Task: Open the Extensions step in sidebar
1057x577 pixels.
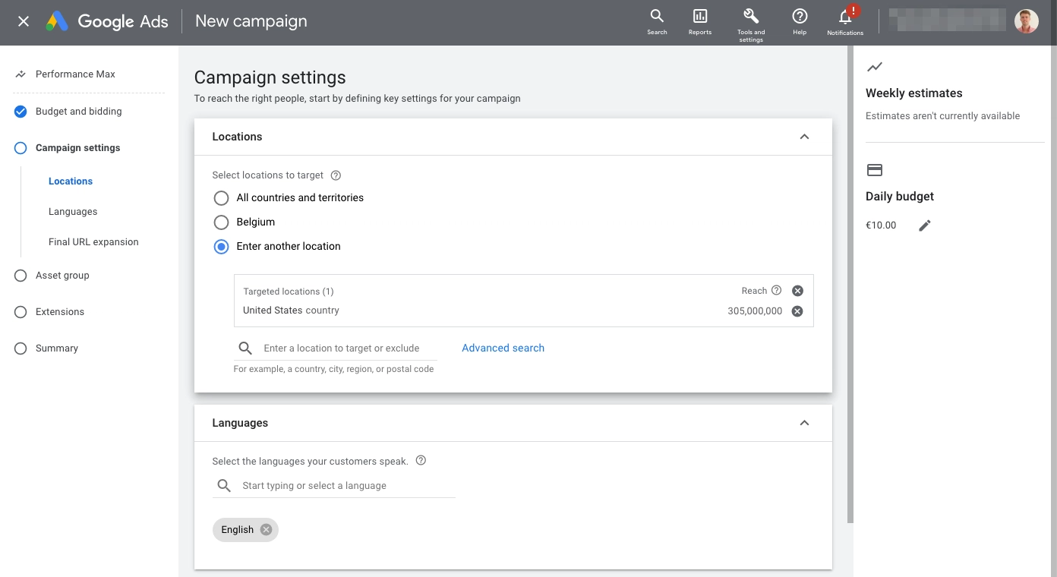Action: [x=60, y=312]
